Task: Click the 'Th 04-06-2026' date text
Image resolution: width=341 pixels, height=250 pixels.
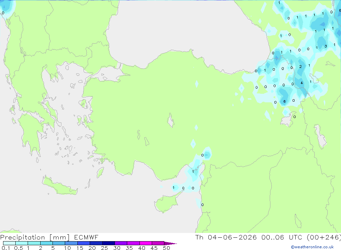Action: point(226,237)
